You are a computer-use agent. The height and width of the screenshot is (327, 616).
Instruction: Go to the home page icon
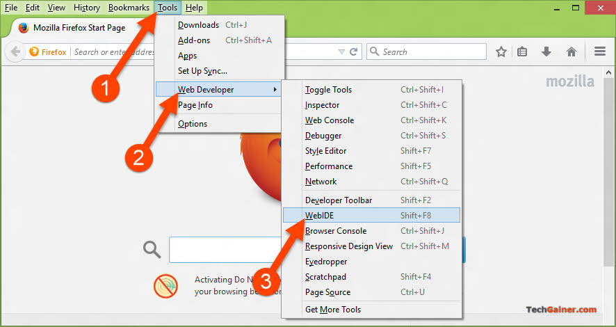(572, 51)
